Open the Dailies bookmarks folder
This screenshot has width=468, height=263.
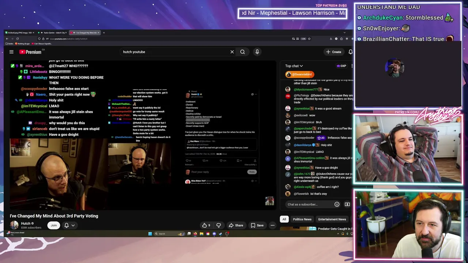[x=10, y=43]
